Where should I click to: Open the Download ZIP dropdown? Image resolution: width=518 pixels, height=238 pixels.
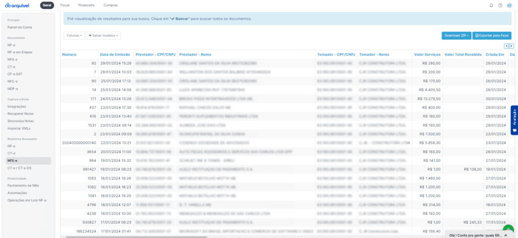(456, 35)
